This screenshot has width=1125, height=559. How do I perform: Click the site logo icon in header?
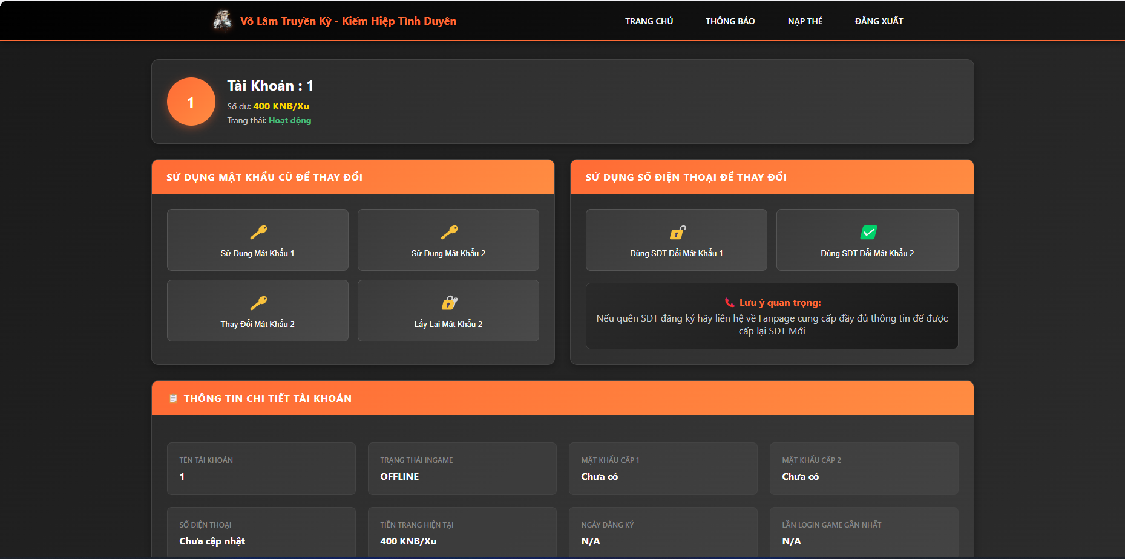click(x=222, y=21)
